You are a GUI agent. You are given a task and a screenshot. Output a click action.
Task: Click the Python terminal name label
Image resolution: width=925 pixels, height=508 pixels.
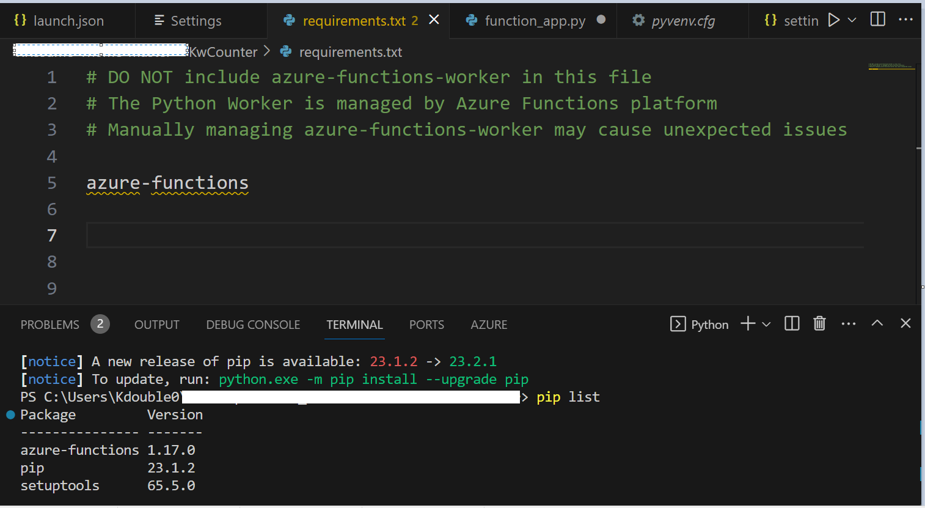point(710,325)
